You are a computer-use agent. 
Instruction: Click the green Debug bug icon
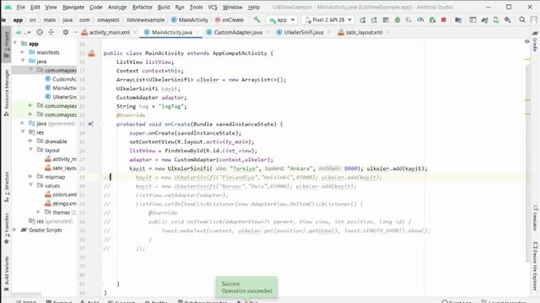397,20
